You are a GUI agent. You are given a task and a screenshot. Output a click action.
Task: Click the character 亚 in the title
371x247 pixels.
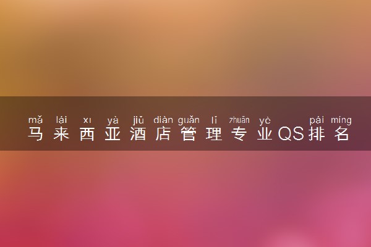click(113, 134)
